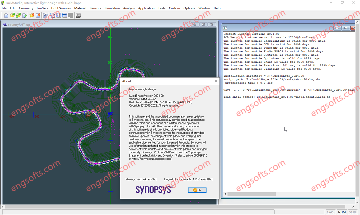Close the countryRHT.lug child window

[212, 24]
